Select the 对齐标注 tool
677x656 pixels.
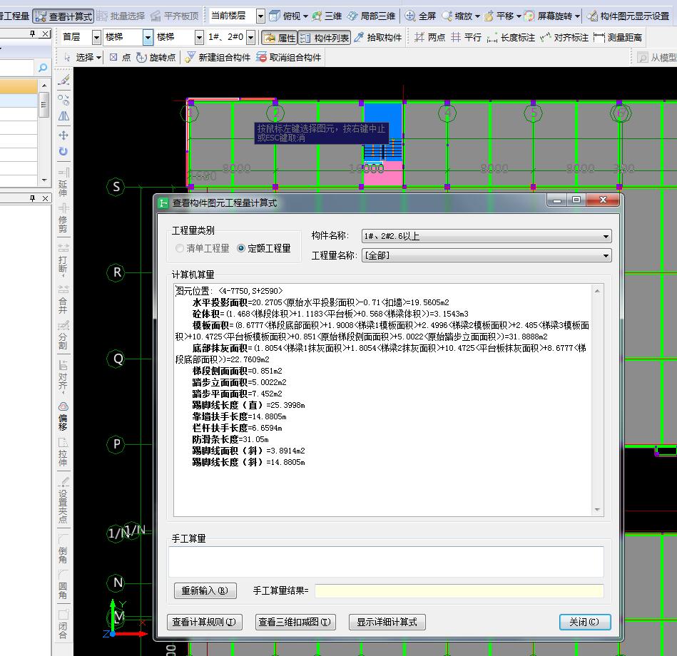click(x=564, y=38)
